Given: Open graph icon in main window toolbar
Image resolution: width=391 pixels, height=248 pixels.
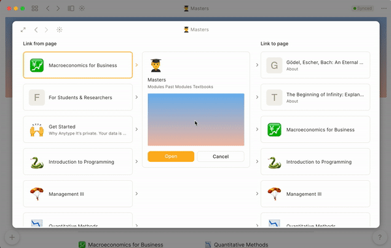Looking at the screenshot, I should [x=82, y=8].
